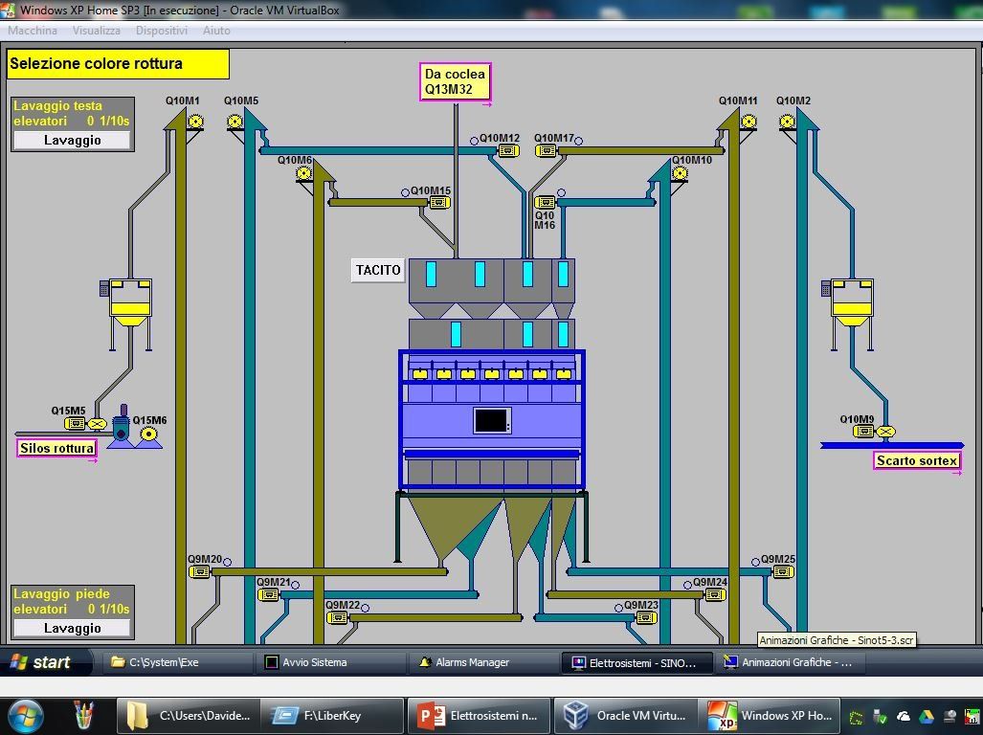The width and height of the screenshot is (983, 735).
Task: Open the Dispositivi menu
Action: click(161, 31)
